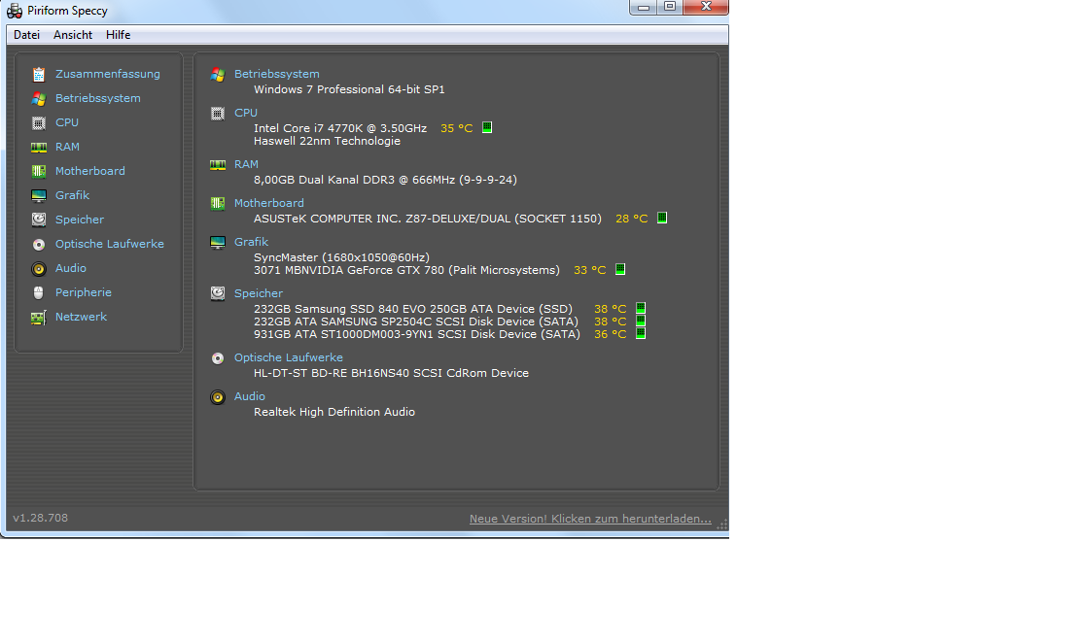This screenshot has height=643, width=1087.
Task: Select Grafik in the sidebar
Action: point(72,194)
